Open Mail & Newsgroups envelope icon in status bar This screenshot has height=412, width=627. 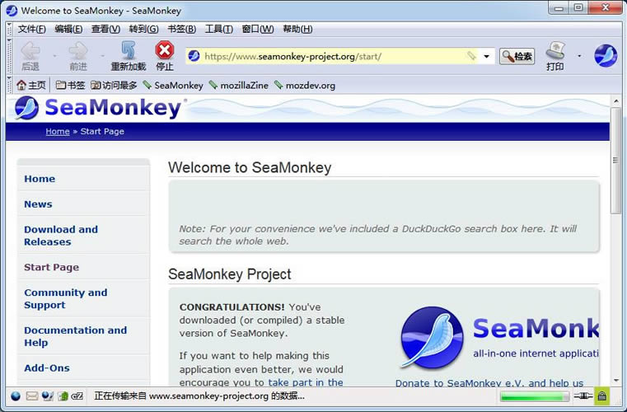point(32,396)
